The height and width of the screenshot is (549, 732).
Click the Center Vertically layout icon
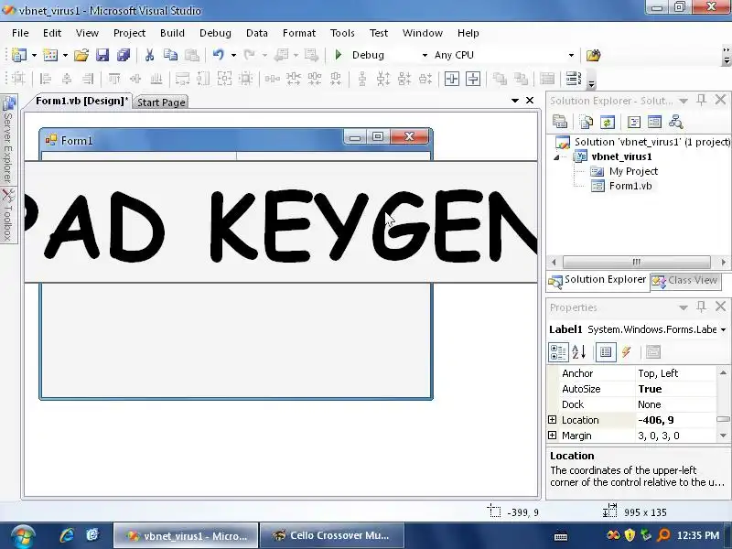coord(473,79)
